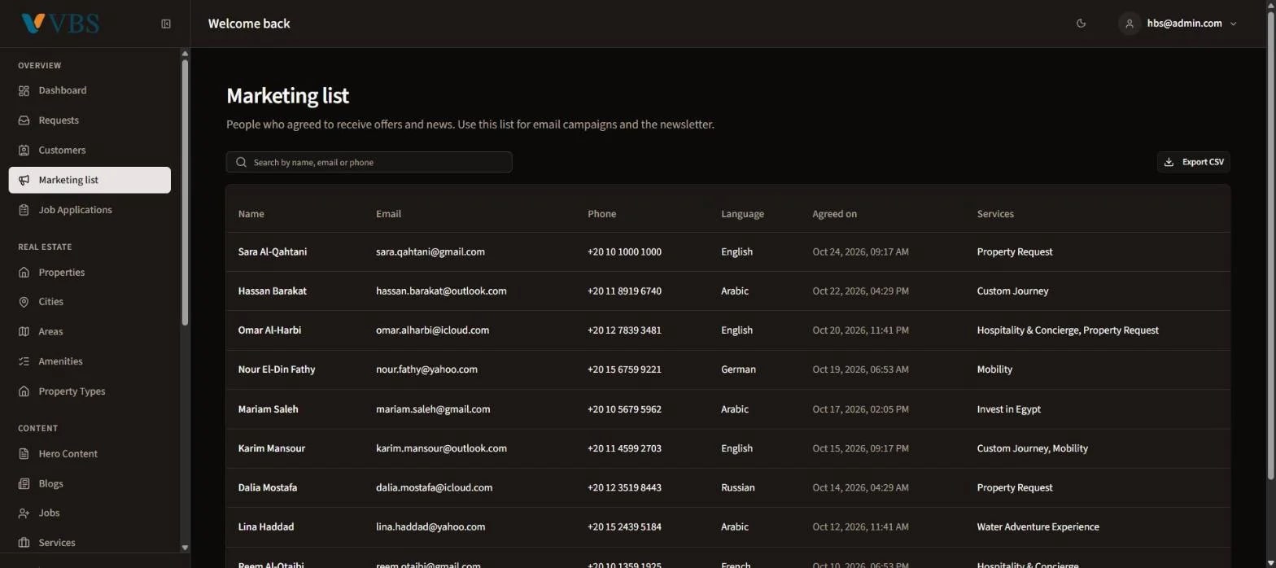
Task: Open Dashboard in sidebar
Action: coord(90,90)
